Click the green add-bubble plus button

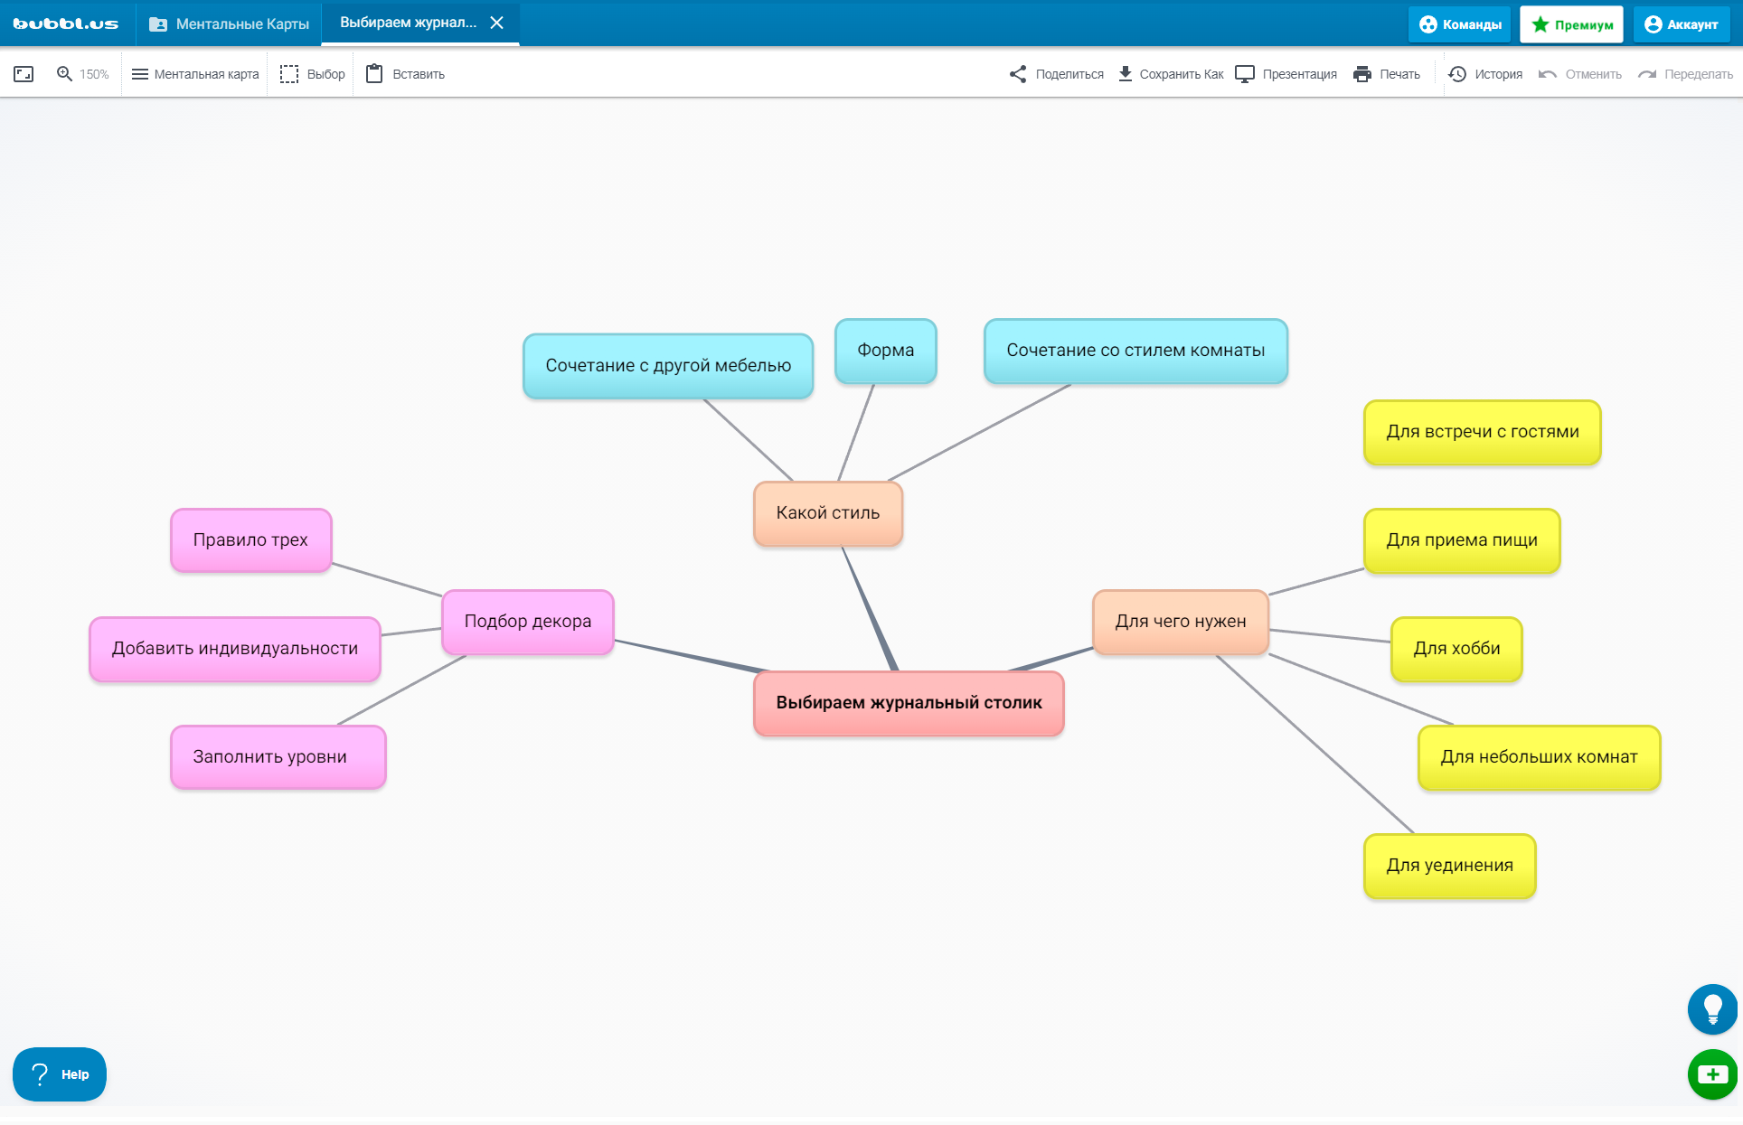pos(1712,1074)
